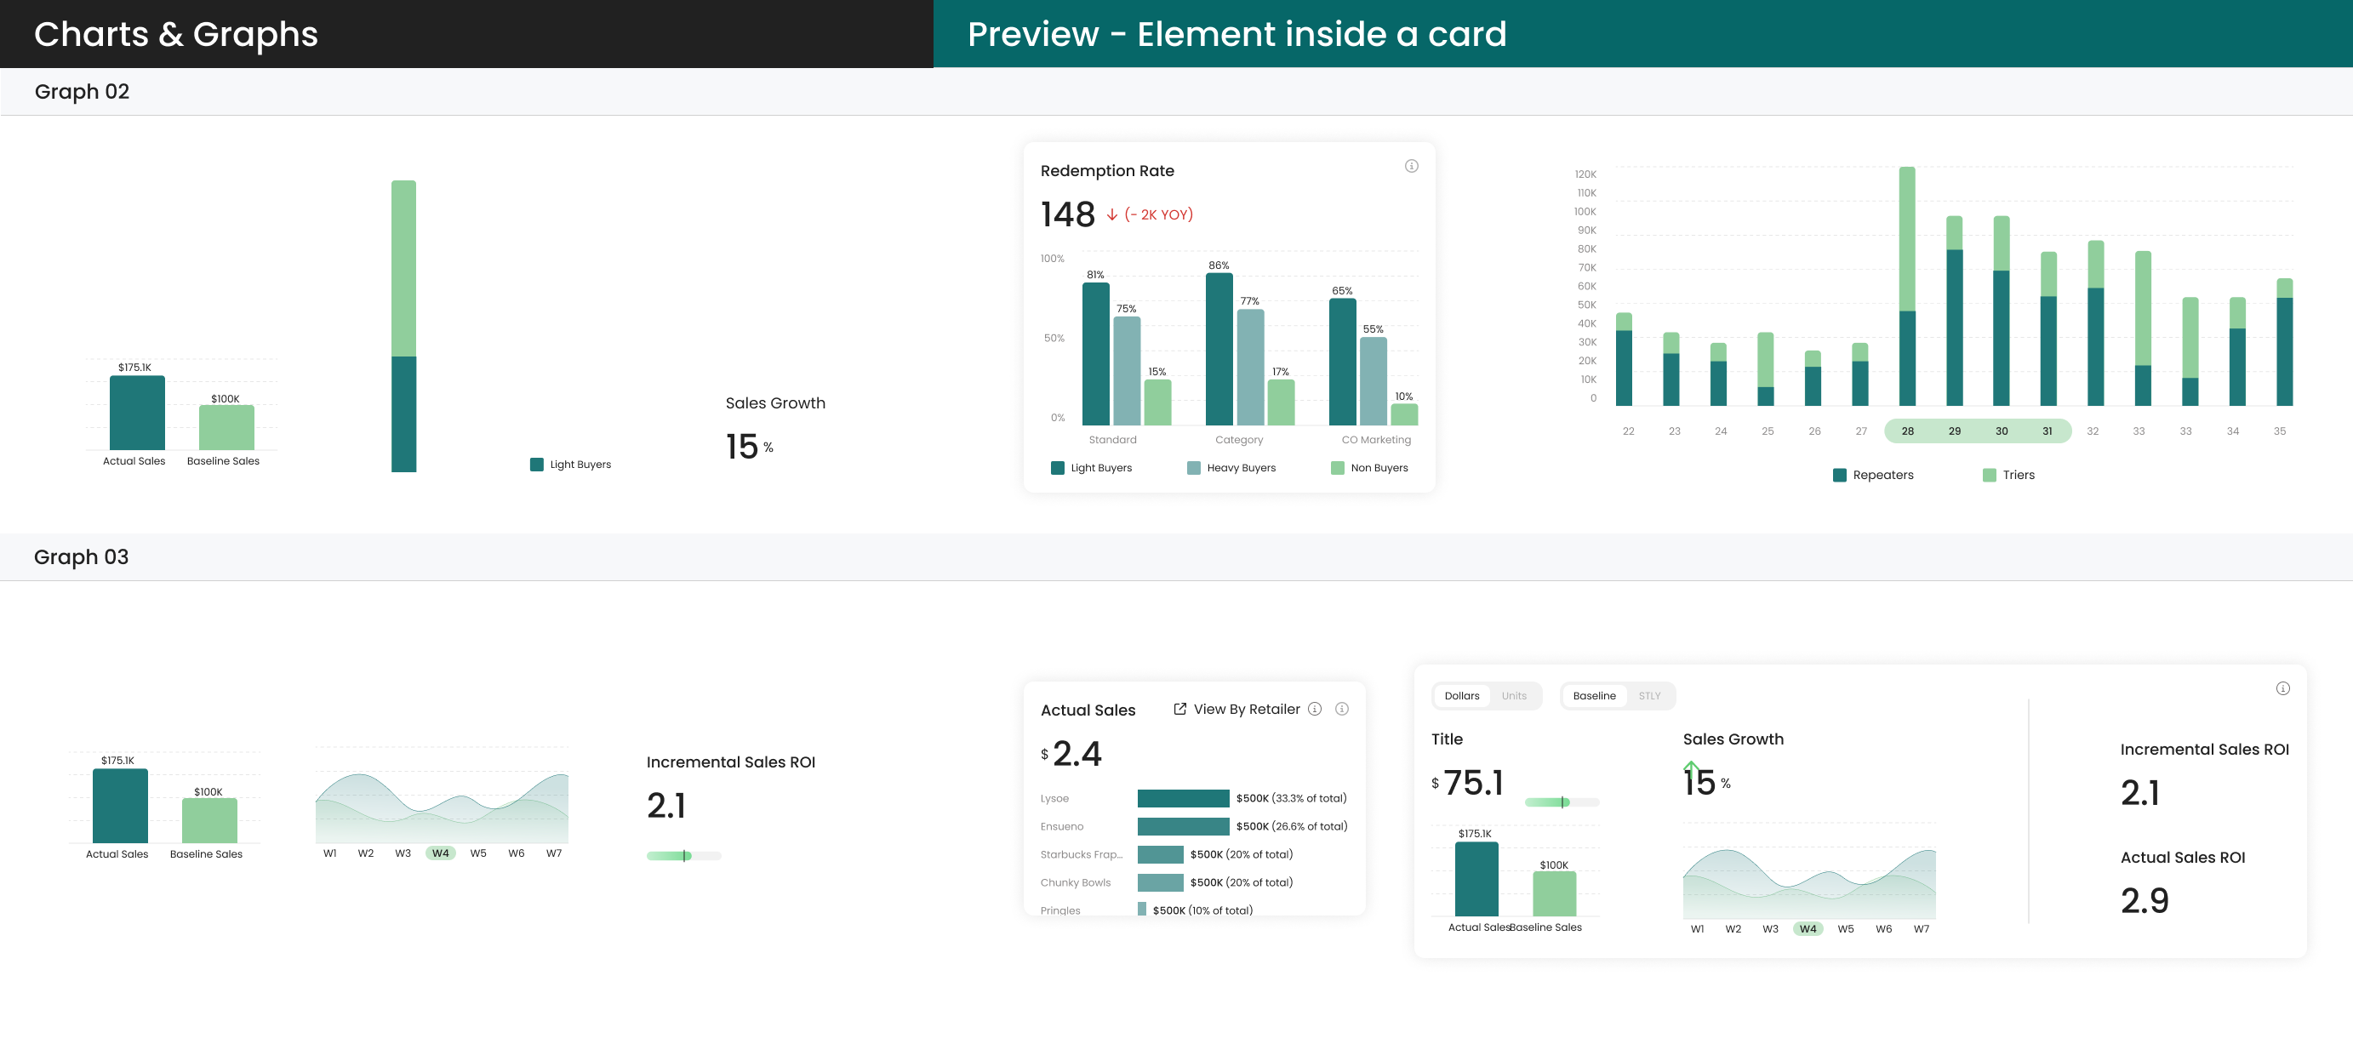
Task: Click the Chunky Bowls horizontal bar
Action: coord(1160,883)
